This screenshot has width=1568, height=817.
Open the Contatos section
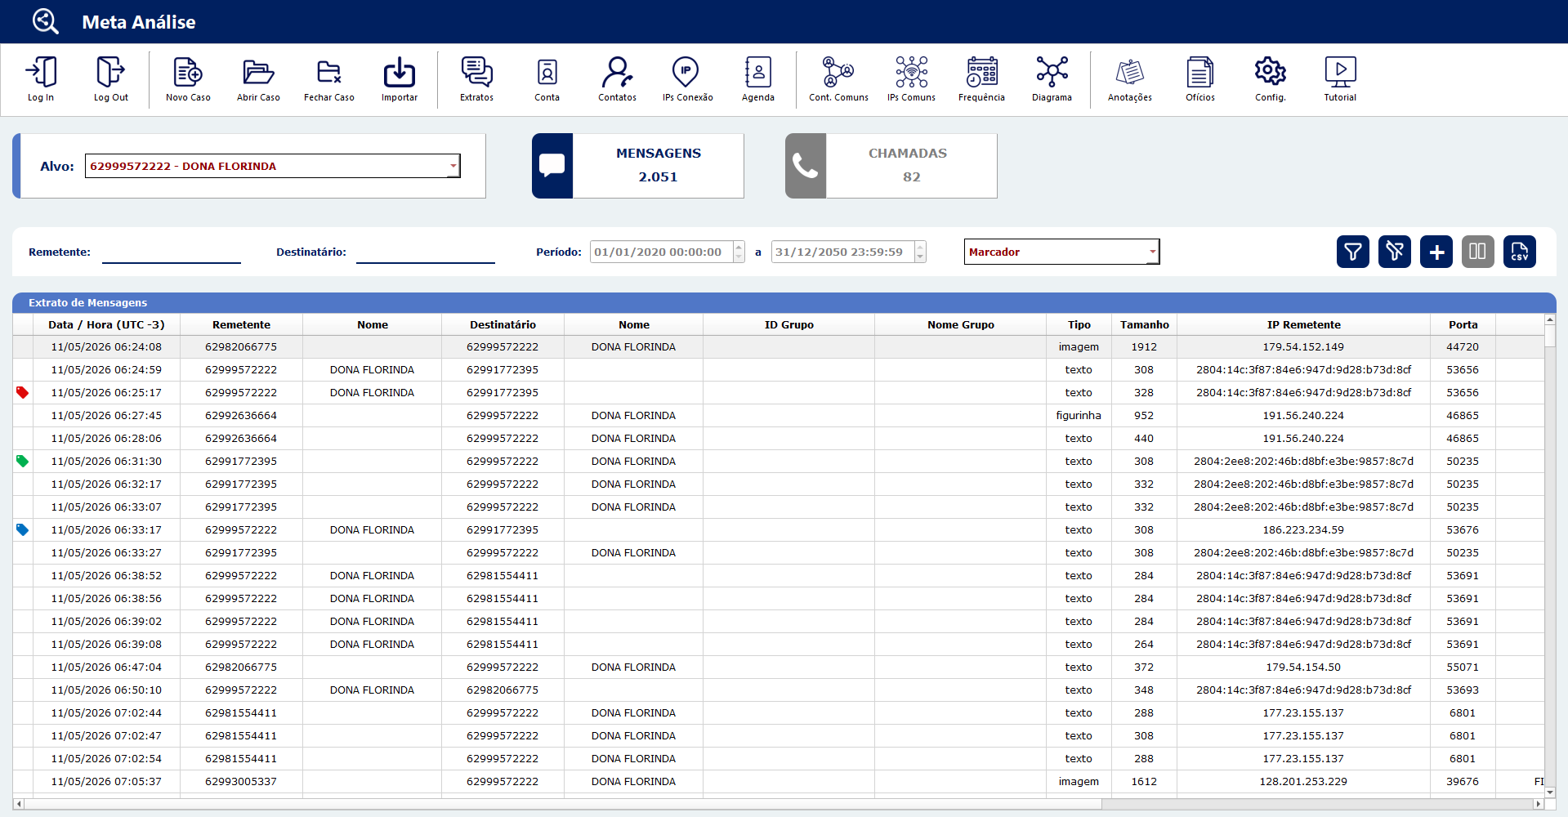click(617, 78)
